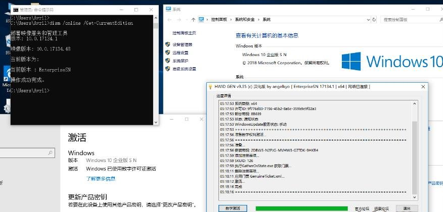
Task: Click the log line mentioning GatherOsState.exe
Action: (256, 166)
